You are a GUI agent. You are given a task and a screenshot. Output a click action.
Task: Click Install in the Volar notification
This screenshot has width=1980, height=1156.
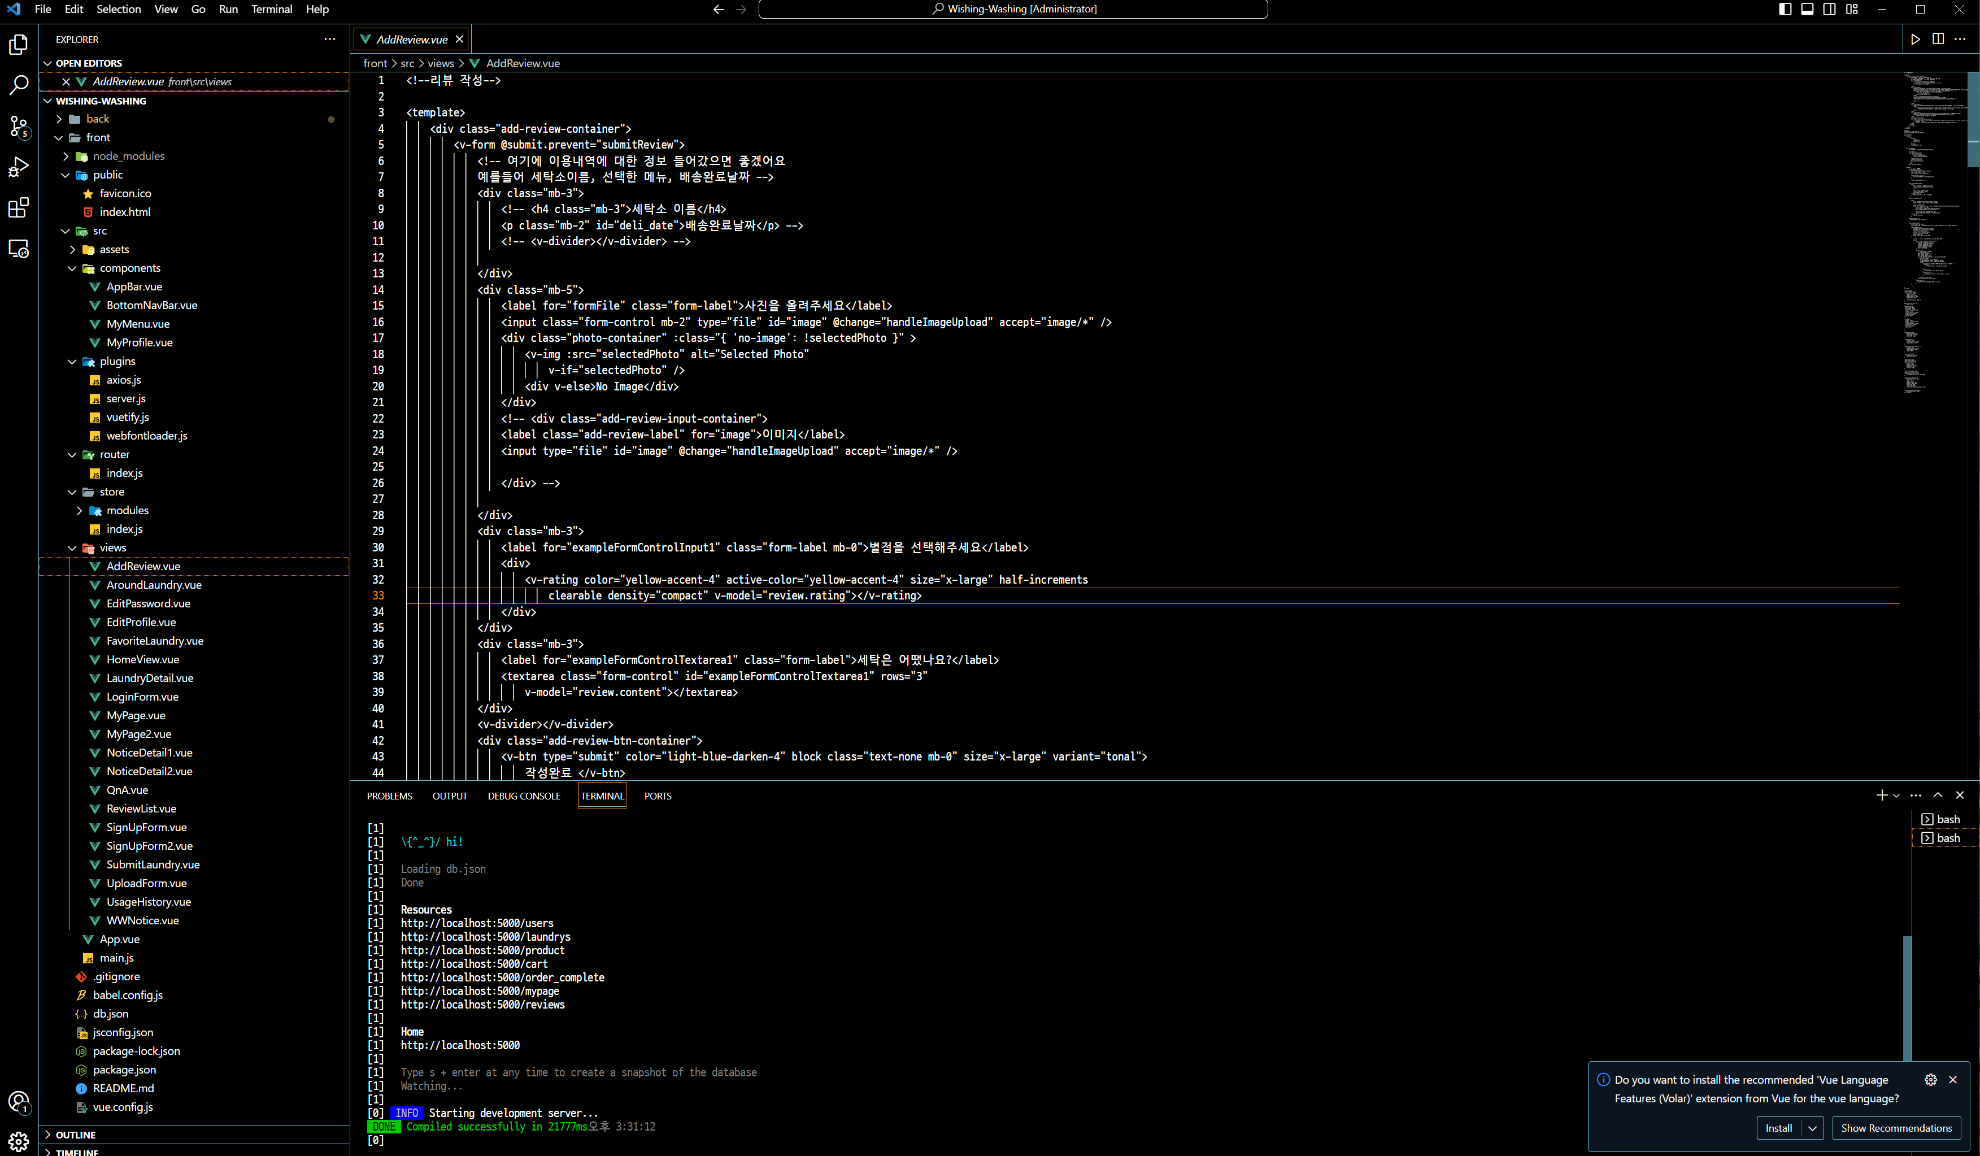pos(1778,1128)
